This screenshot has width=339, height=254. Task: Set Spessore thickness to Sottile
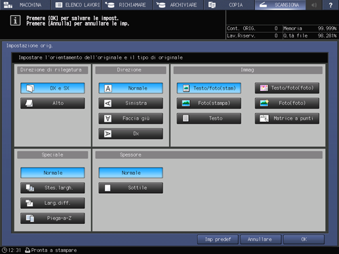tap(130, 188)
